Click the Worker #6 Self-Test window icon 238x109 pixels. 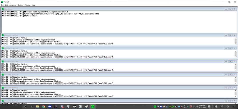coord(3,88)
